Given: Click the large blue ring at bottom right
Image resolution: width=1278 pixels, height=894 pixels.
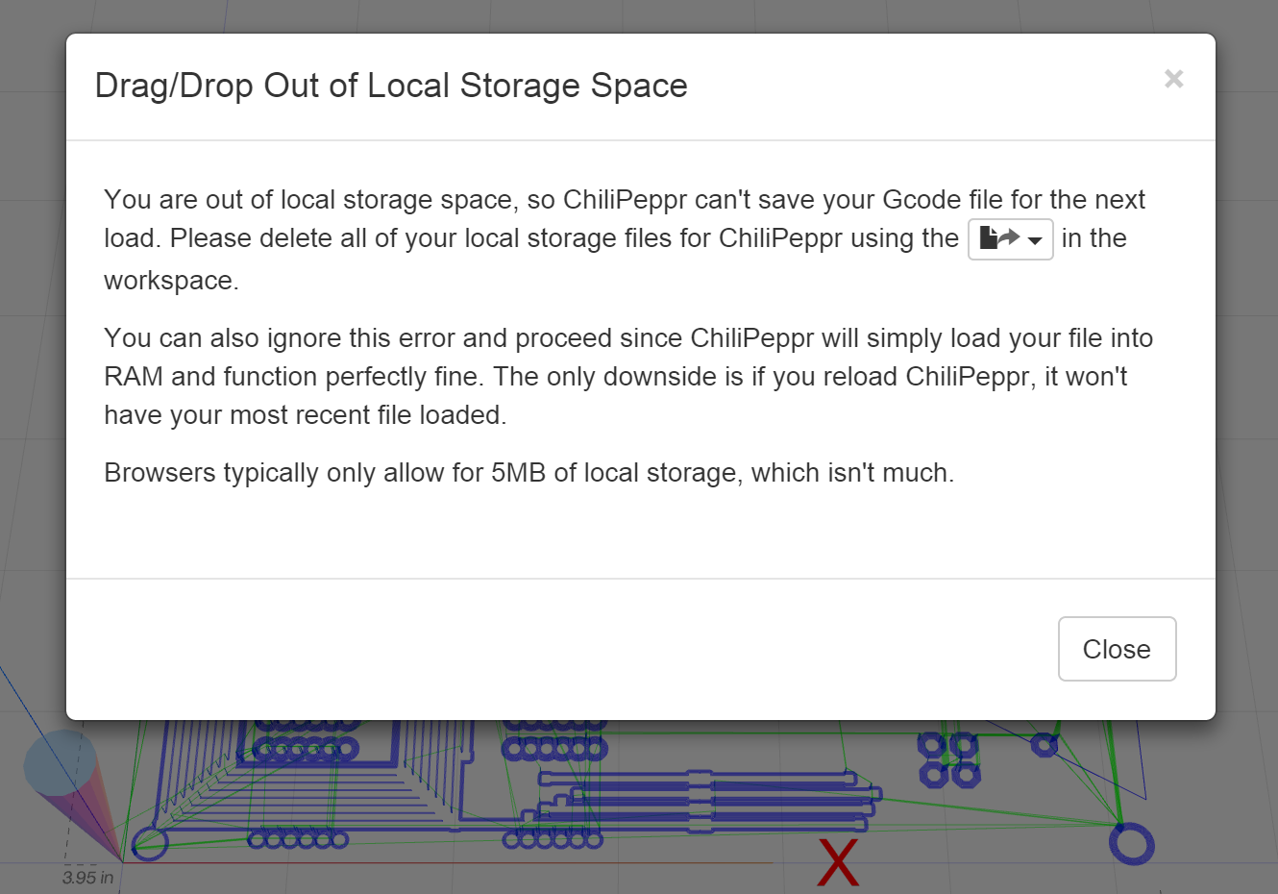Looking at the screenshot, I should tap(1131, 844).
